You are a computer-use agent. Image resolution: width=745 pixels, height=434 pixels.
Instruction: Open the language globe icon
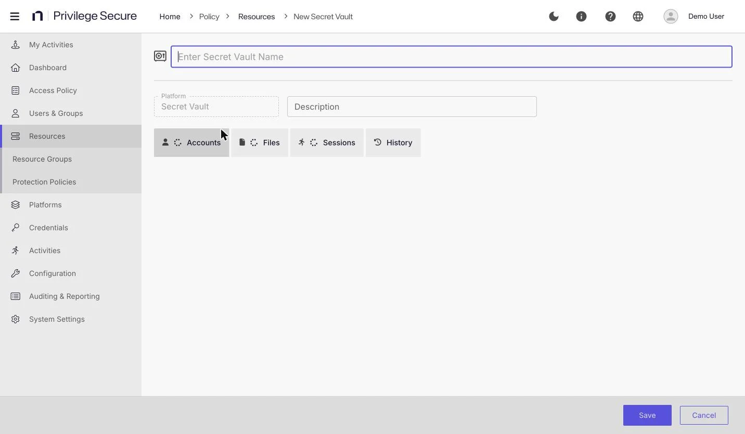638,16
